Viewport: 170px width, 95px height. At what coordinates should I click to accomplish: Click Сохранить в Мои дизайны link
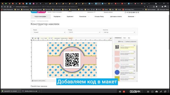(39, 81)
